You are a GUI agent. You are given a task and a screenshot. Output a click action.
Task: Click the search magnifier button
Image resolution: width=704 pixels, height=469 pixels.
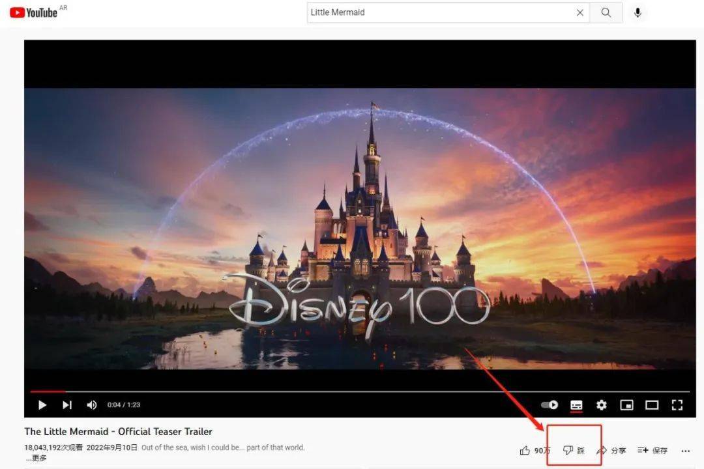[606, 12]
